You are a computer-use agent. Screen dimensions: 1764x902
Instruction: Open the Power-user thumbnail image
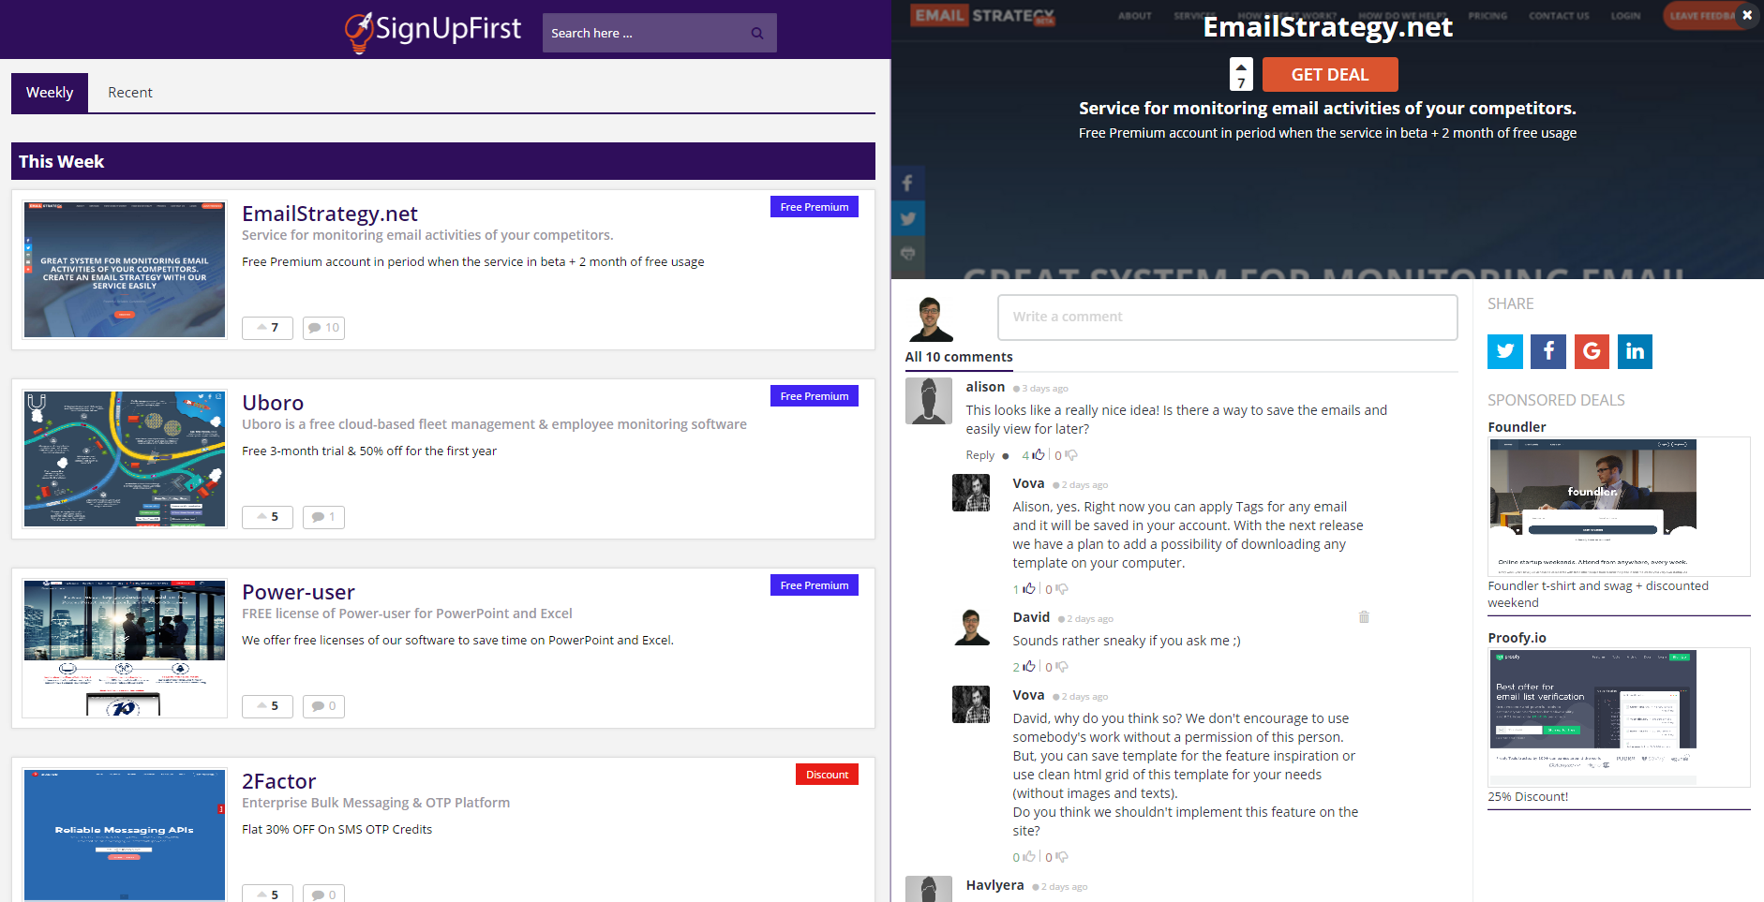[x=125, y=648]
